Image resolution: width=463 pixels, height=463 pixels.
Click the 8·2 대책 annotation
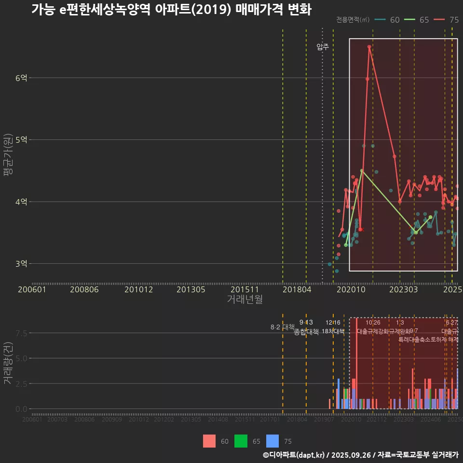coord(283,327)
